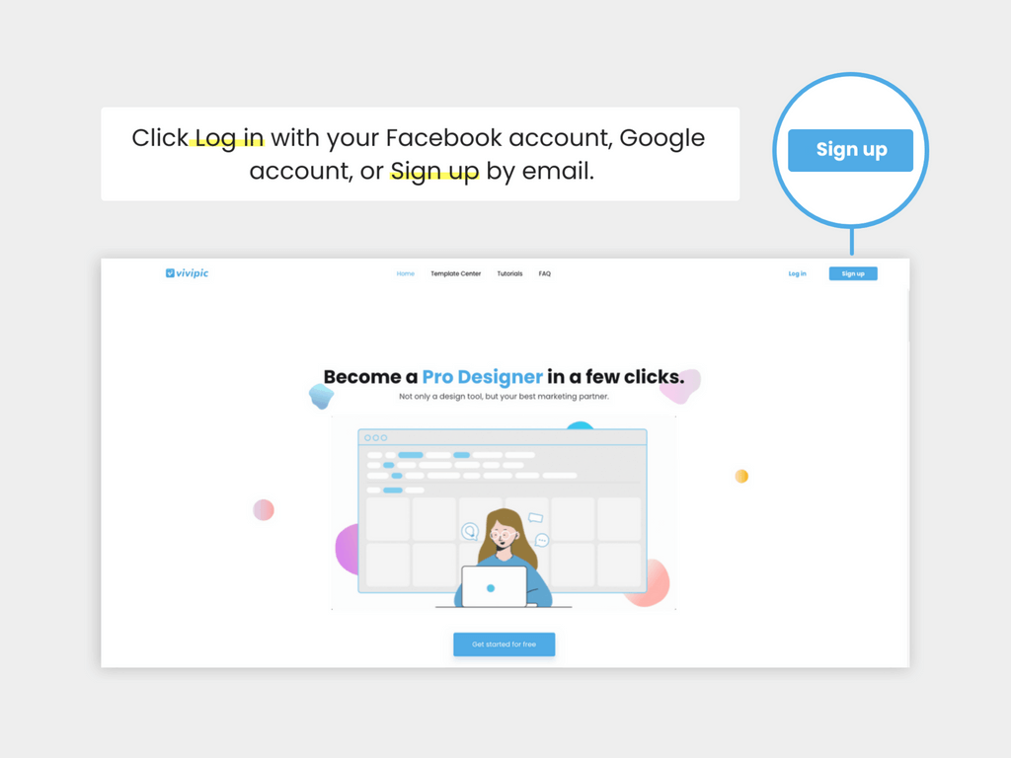Click the small Sign up header button
This screenshot has height=758, width=1011.
(x=853, y=274)
